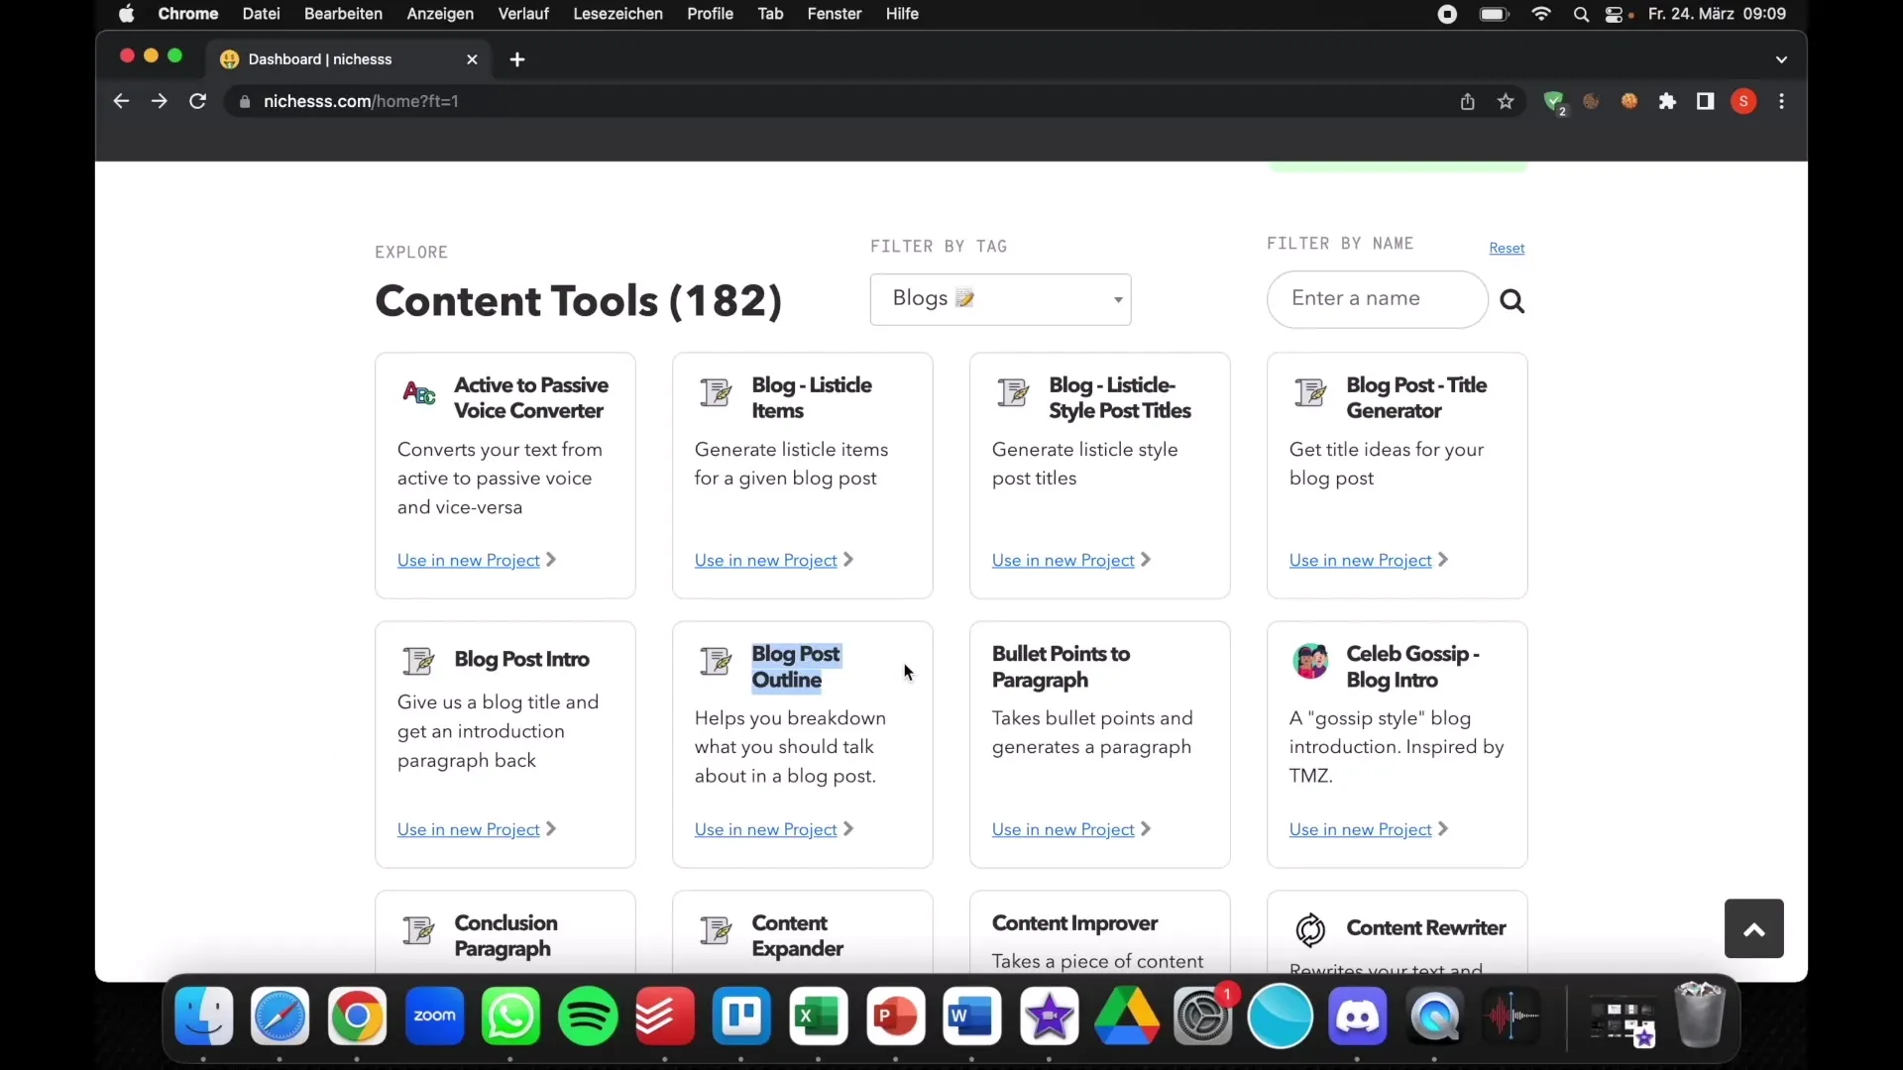Click the Spotify icon in the dock

pos(587,1016)
